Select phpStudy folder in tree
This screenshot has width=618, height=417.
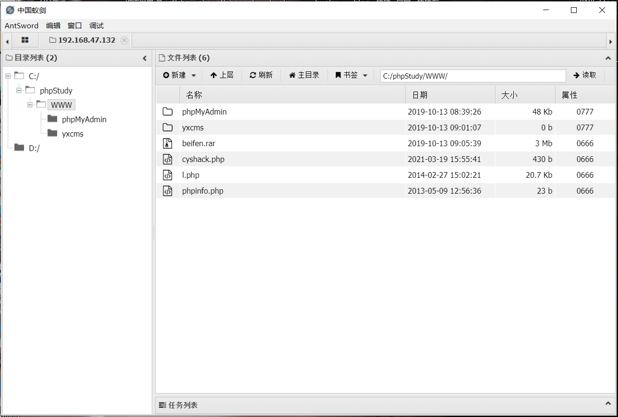tap(56, 91)
